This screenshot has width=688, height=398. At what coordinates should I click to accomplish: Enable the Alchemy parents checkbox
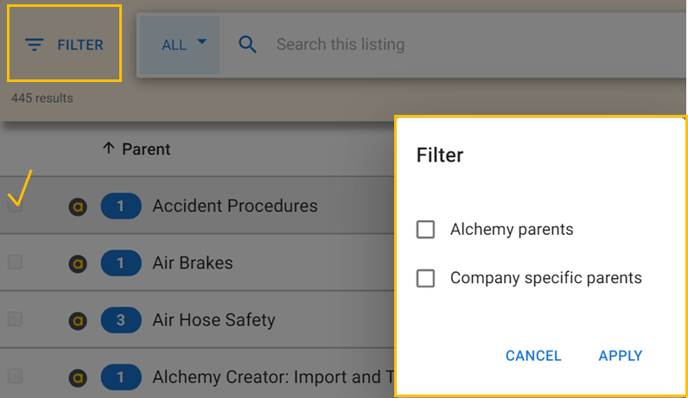click(x=425, y=230)
